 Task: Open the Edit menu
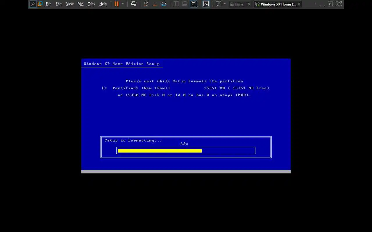(x=59, y=4)
